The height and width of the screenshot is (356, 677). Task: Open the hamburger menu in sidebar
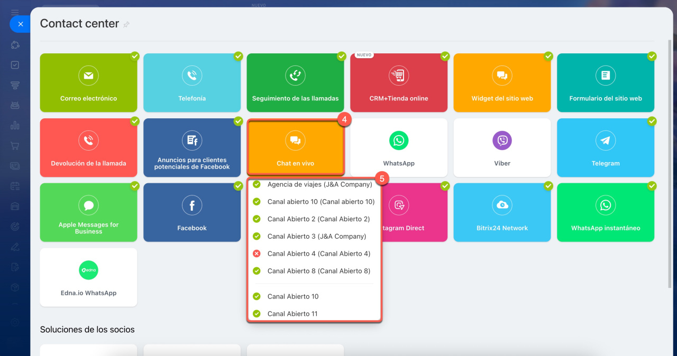pos(15,12)
